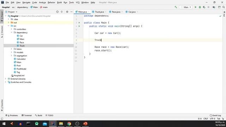This screenshot has height=127, width=226.
Task: Place cursor on the race.start() line
Action: click(x=103, y=50)
